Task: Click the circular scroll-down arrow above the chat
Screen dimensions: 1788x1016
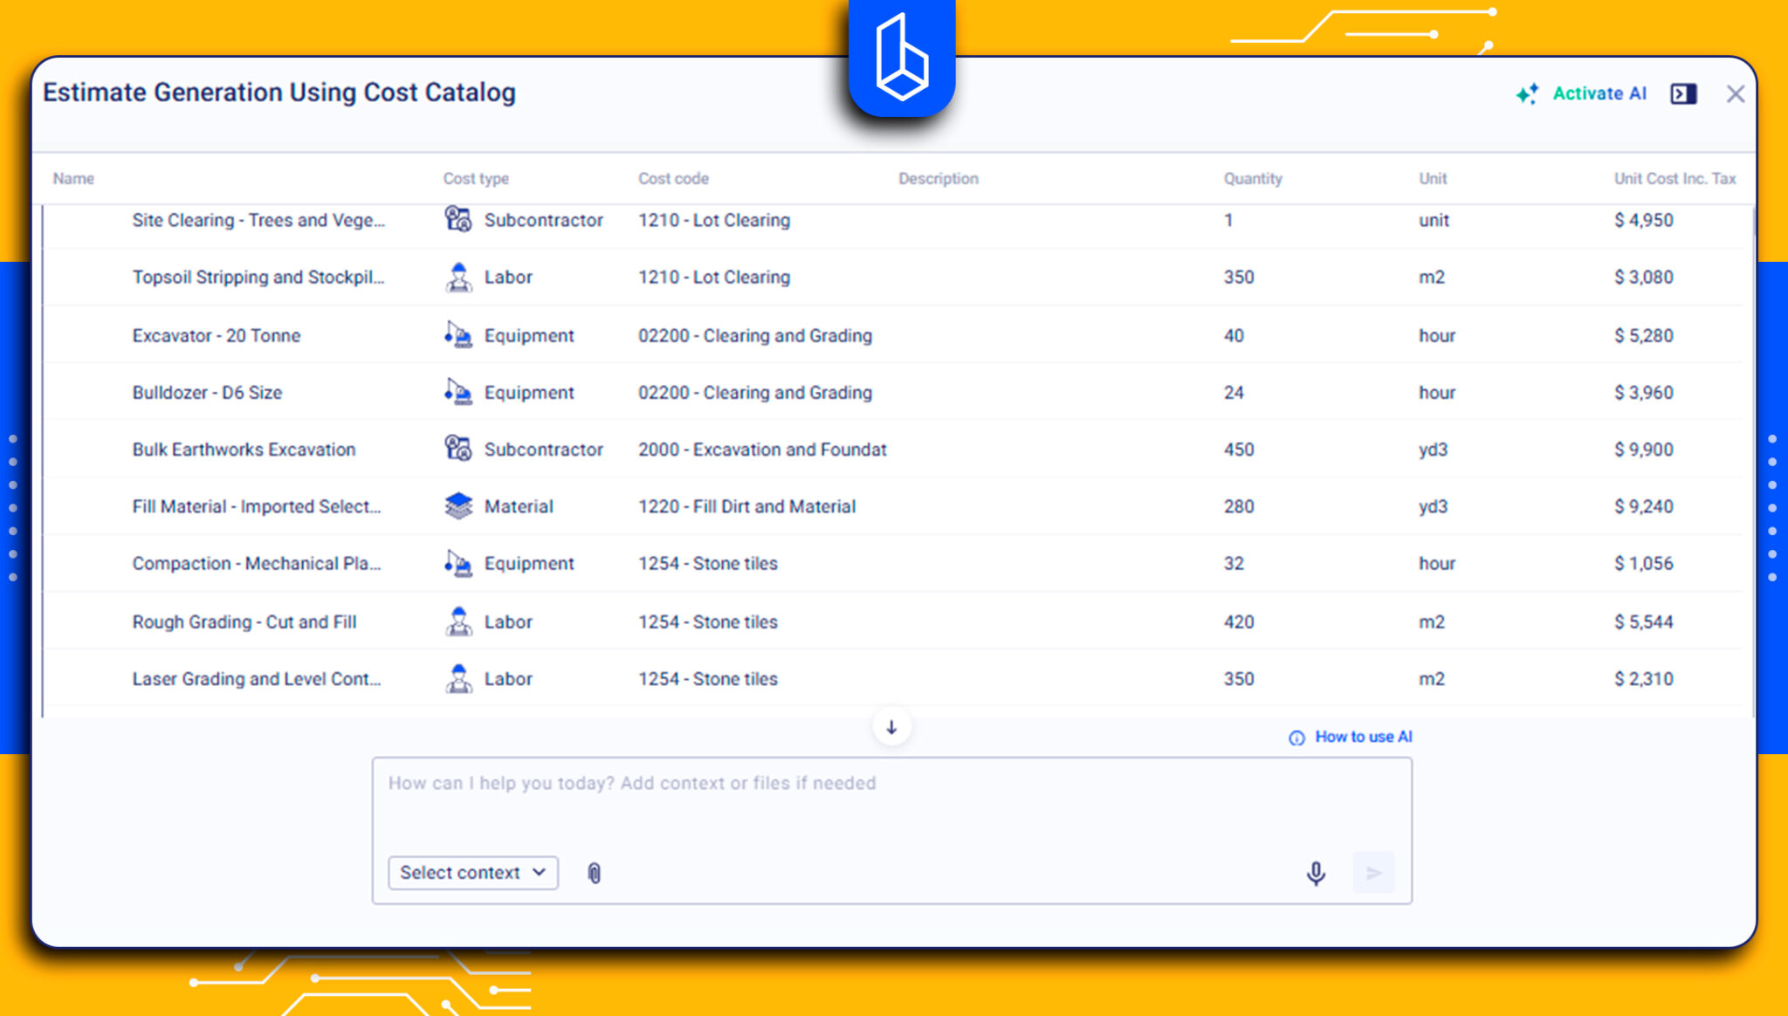Action: coord(891,726)
